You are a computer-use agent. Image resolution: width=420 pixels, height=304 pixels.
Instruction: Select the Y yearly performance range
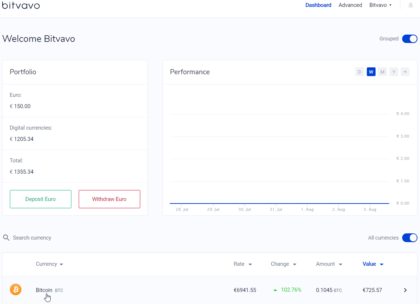coord(394,72)
